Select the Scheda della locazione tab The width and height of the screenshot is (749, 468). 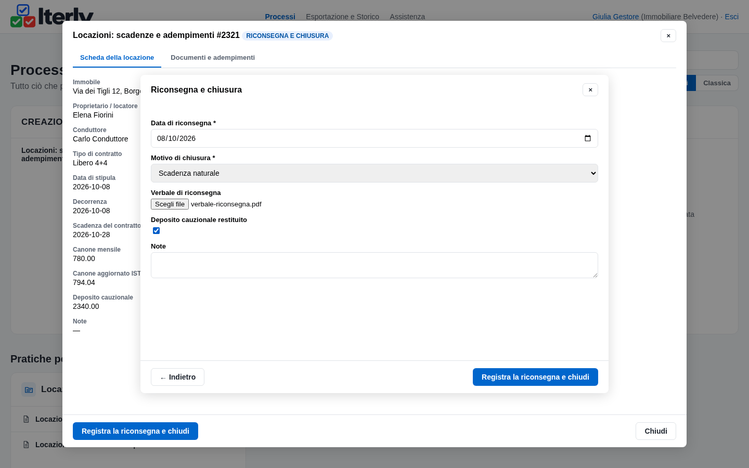pyautogui.click(x=117, y=58)
